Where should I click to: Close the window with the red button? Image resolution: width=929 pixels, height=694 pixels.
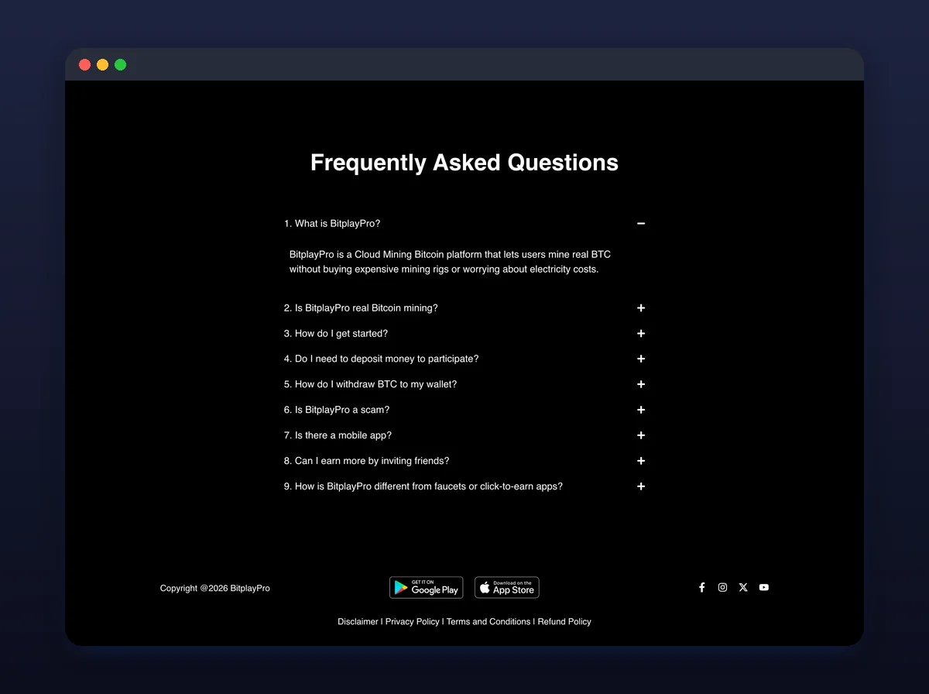click(x=85, y=65)
